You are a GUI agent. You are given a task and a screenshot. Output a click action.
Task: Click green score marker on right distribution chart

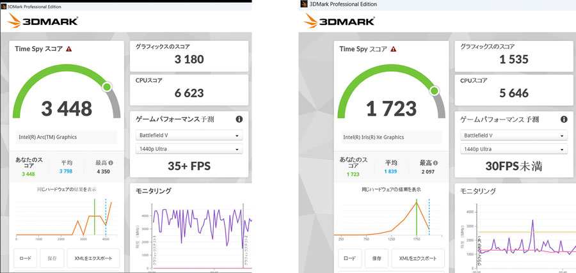pyautogui.click(x=417, y=217)
